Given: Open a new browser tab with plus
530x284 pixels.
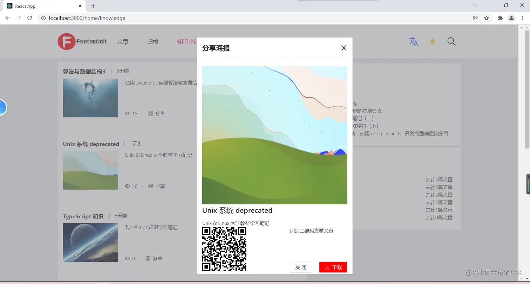Looking at the screenshot, I should click(x=93, y=6).
